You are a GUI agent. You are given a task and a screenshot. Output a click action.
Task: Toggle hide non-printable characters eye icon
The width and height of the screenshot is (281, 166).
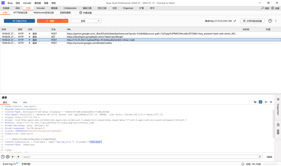click(255, 102)
